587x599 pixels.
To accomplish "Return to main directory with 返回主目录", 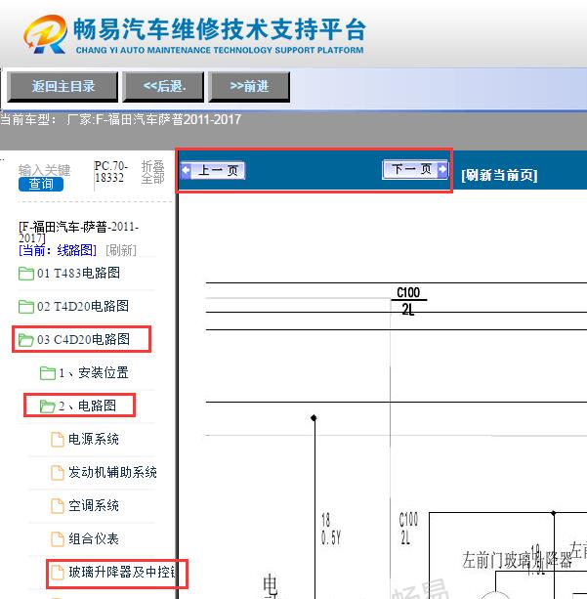I will coord(63,86).
